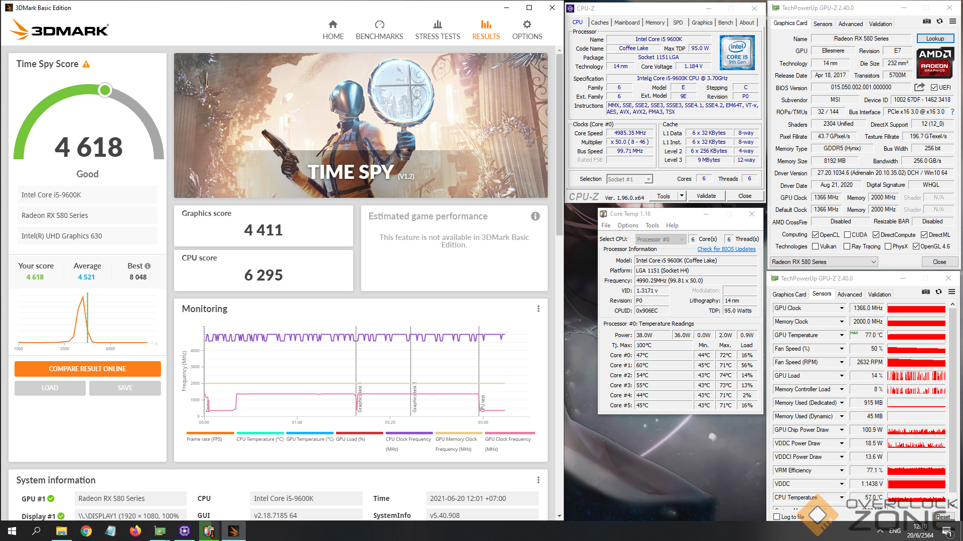Open the Benchmarks gauge icon in 3DMark
963x541 pixels.
tap(379, 25)
